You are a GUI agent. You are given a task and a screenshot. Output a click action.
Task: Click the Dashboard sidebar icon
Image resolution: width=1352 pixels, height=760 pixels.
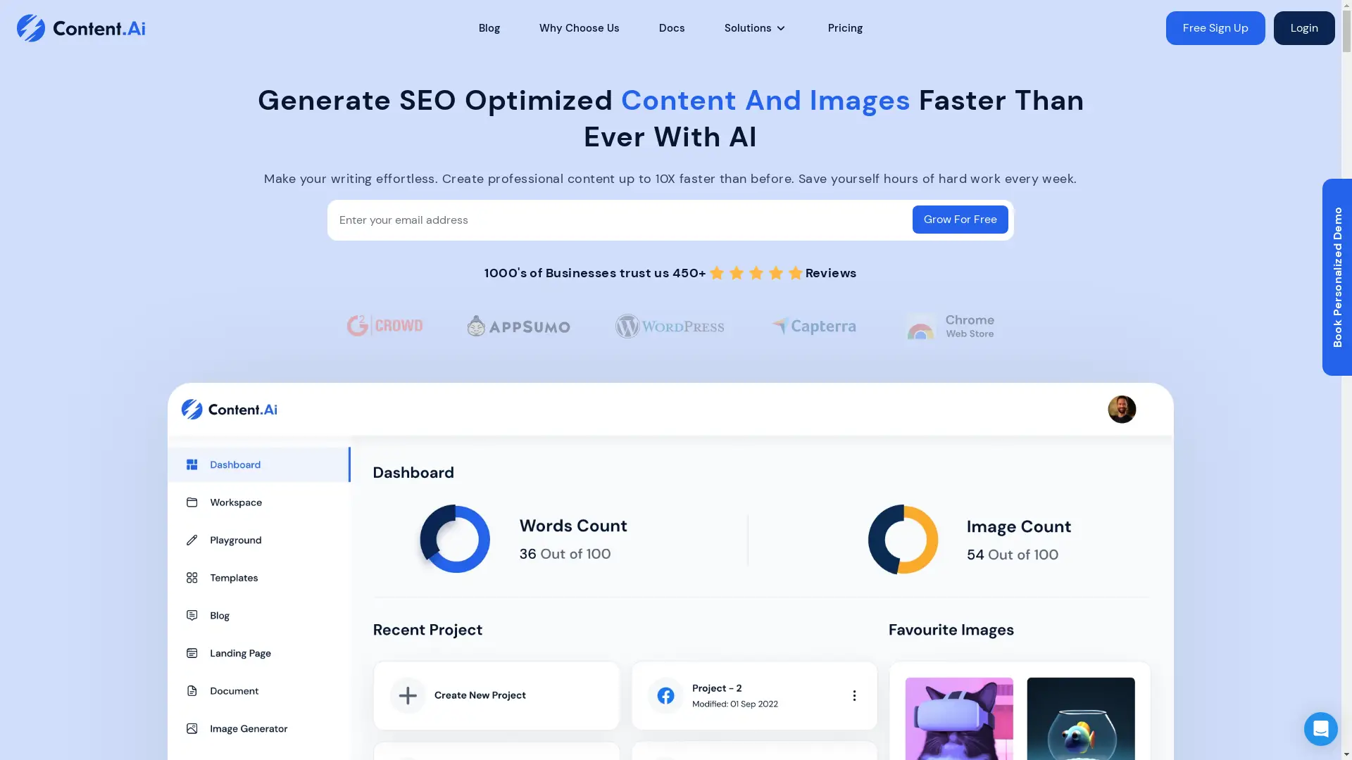pos(192,464)
